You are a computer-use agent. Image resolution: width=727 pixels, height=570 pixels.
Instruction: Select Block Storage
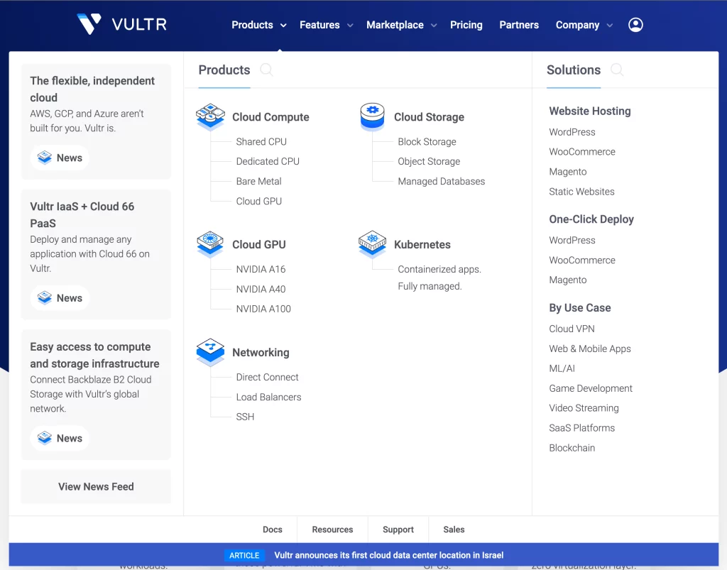pos(427,141)
